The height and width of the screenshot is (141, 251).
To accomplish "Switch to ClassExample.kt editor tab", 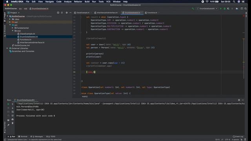I will coord(83,13).
